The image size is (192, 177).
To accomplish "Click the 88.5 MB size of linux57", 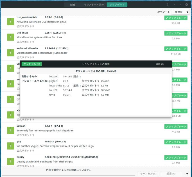I will (x=105, y=90).
